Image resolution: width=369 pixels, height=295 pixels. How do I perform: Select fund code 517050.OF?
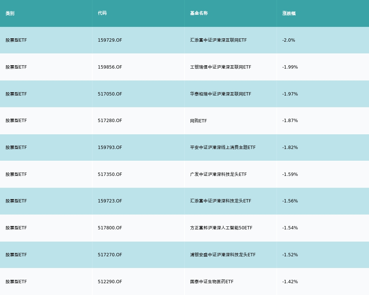coord(110,94)
